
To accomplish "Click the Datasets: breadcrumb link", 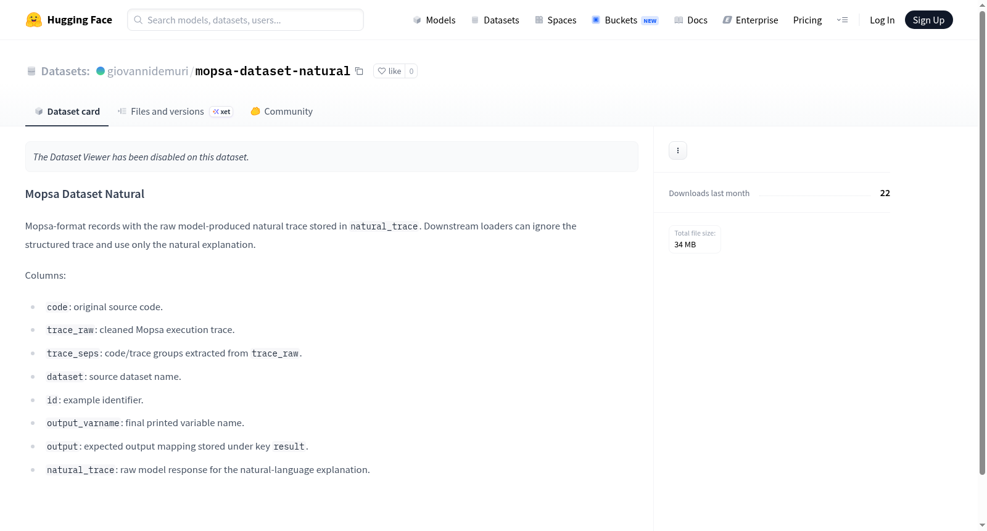I will 65,71.
